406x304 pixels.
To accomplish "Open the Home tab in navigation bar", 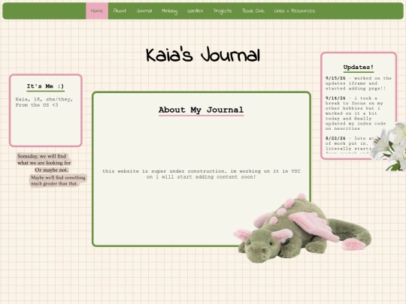I will (97, 11).
